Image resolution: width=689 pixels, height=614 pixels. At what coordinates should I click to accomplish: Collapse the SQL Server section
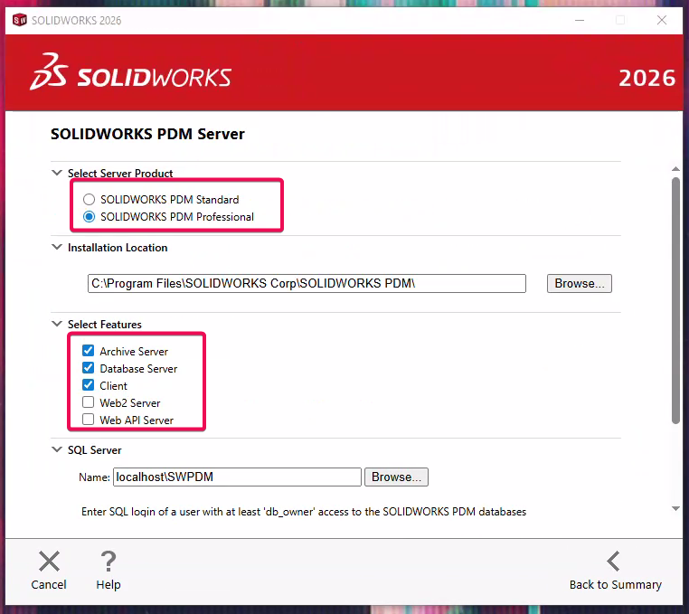pyautogui.click(x=58, y=450)
